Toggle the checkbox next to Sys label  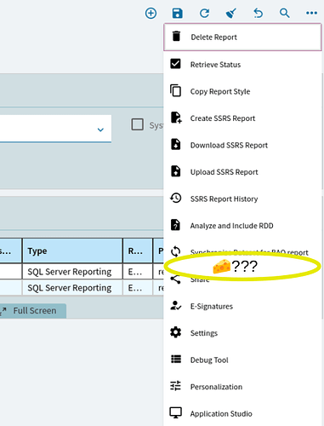pos(138,124)
